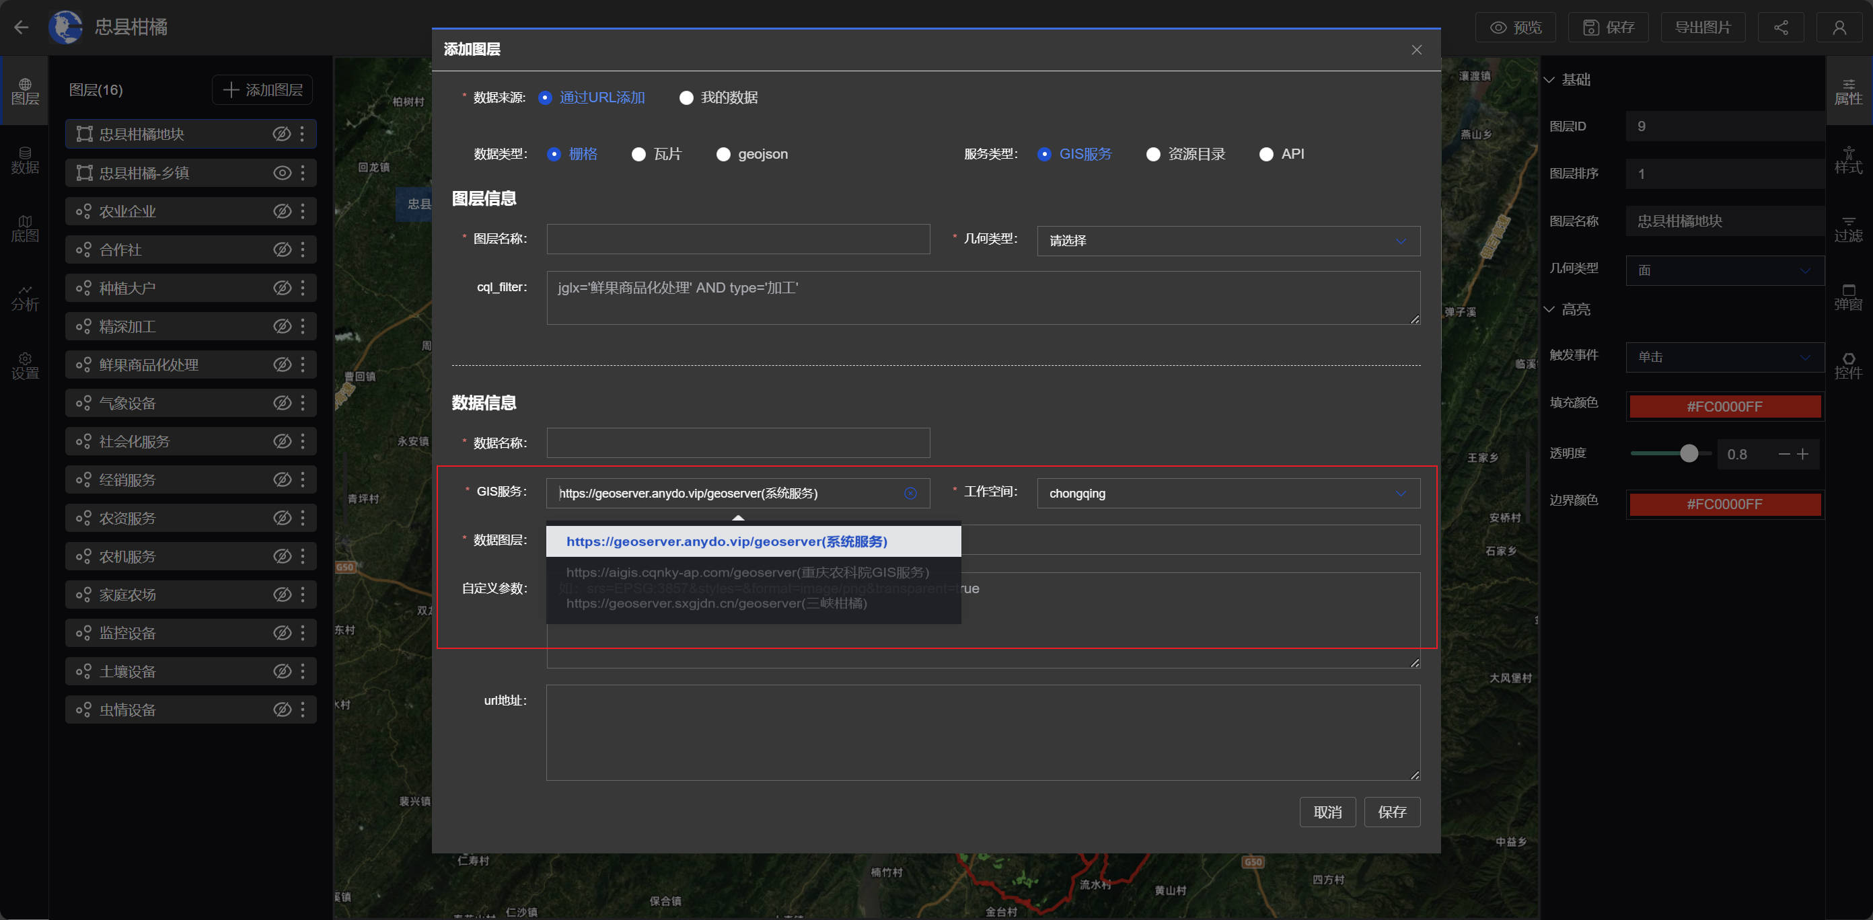Click the back arrow icon
1873x920 pixels.
(21, 28)
